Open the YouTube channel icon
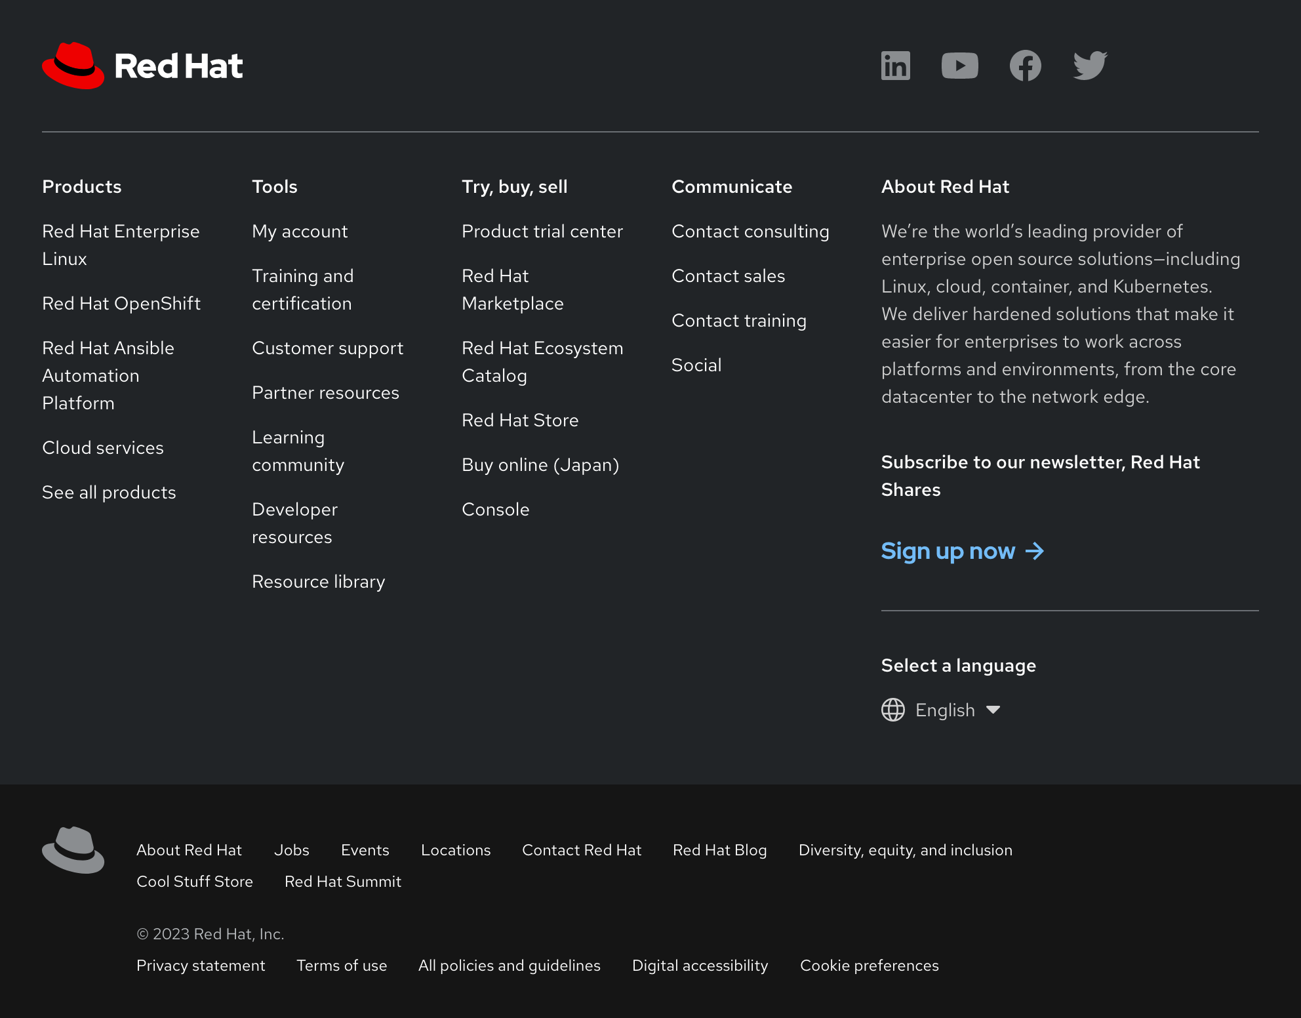 [959, 66]
